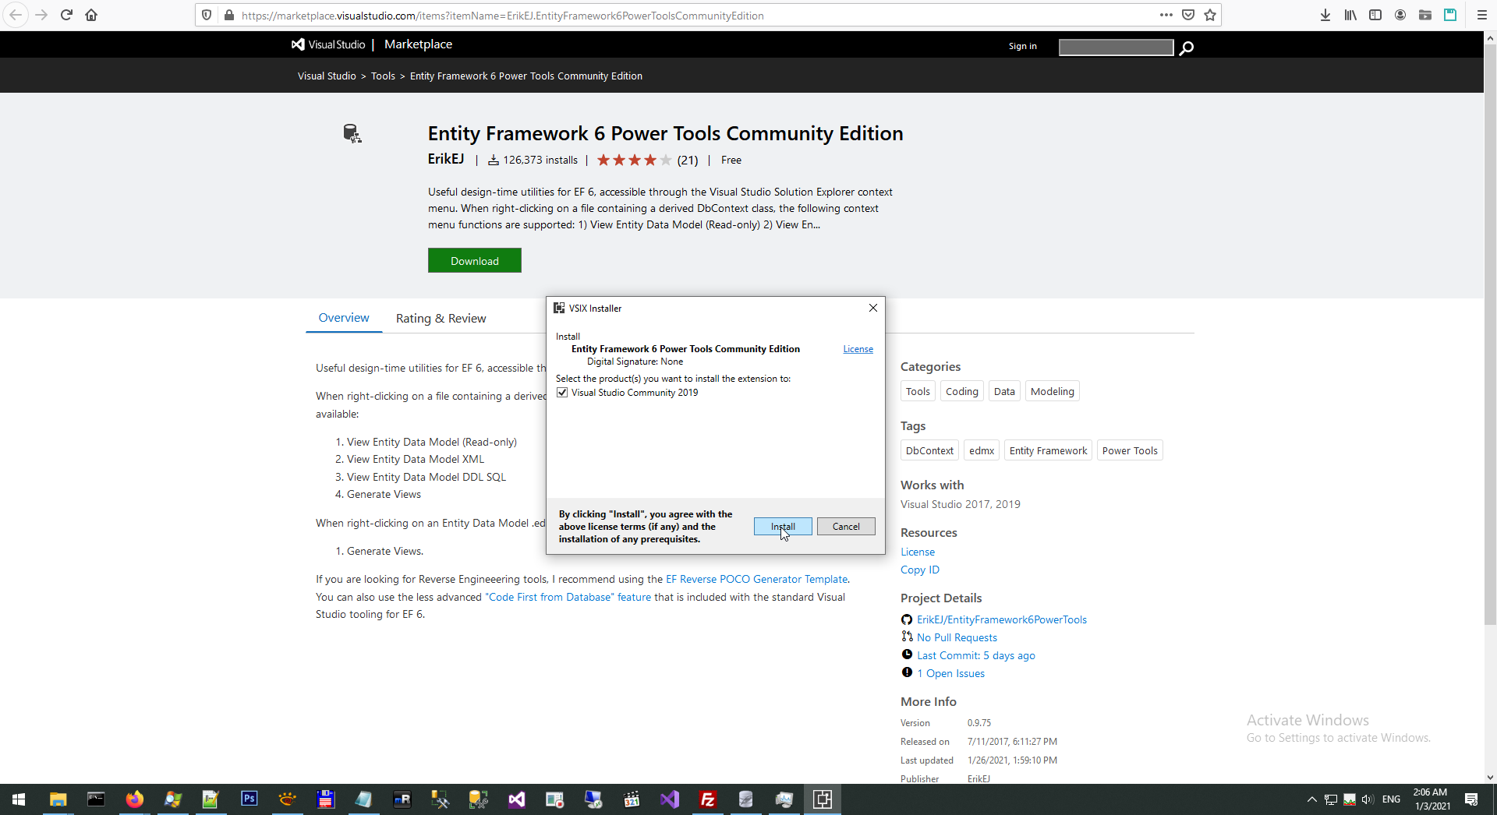This screenshot has width=1497, height=815.
Task: Select the Overview tab
Action: point(344,318)
